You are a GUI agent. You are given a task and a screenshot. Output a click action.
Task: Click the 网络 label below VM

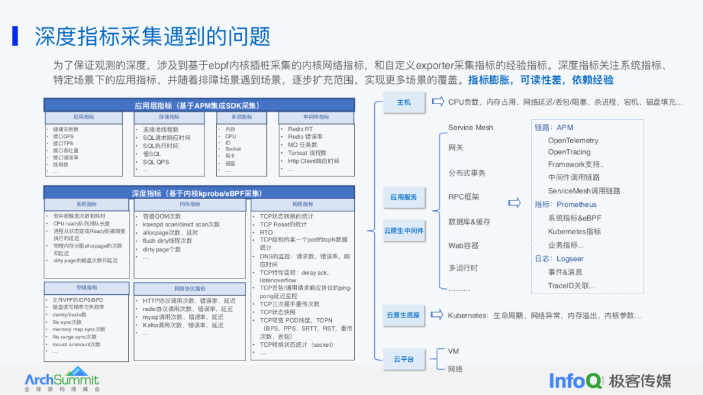coord(456,369)
